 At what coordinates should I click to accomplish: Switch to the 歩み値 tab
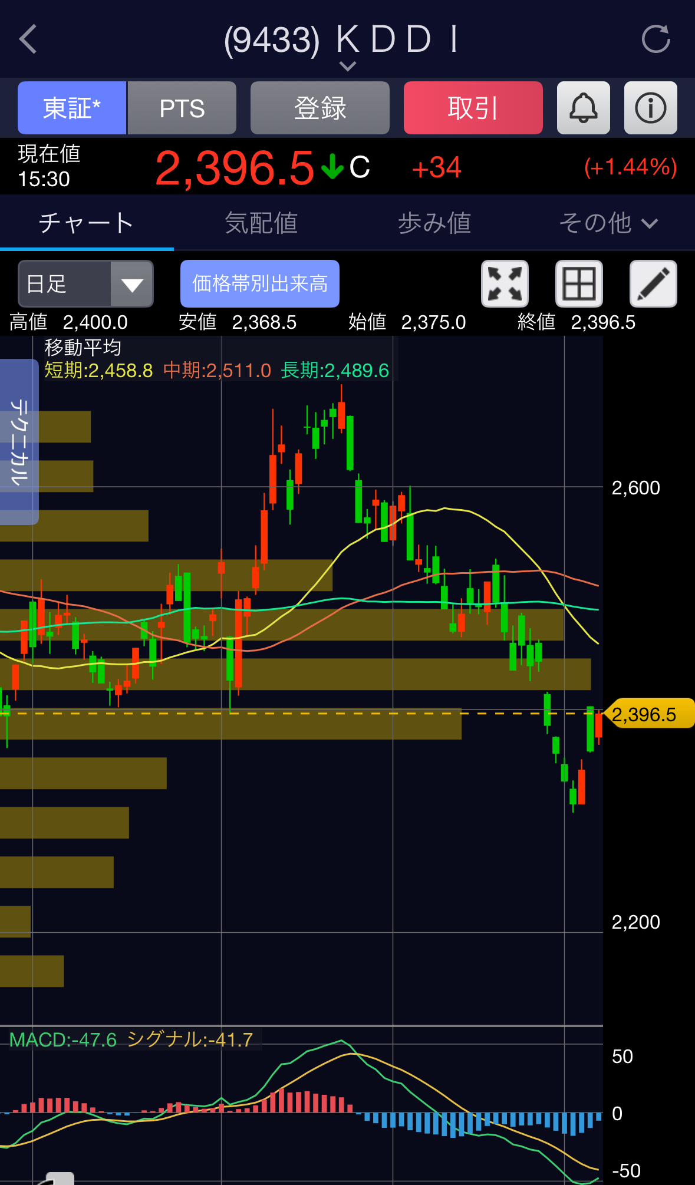[x=434, y=223]
